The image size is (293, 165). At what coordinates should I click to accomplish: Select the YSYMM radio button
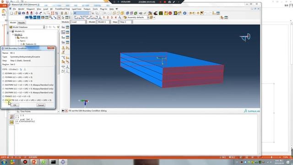click(3, 77)
